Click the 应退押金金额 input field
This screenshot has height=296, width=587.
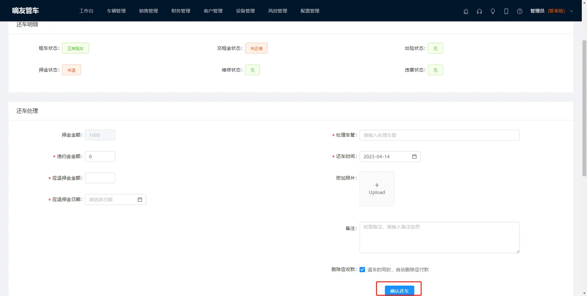[100, 178]
